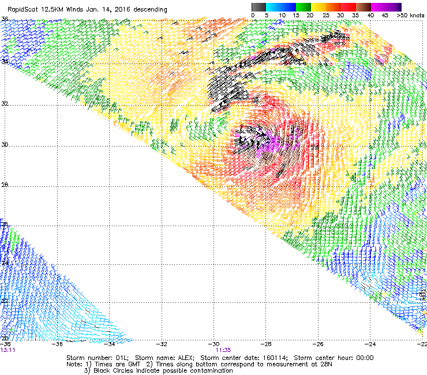Viewport: 427px width, 375px height.
Task: Click 'Storm number: 01L;' text
Action: pyautogui.click(x=97, y=358)
